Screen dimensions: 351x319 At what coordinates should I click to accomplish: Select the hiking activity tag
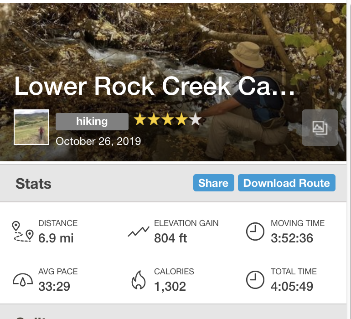coord(92,121)
